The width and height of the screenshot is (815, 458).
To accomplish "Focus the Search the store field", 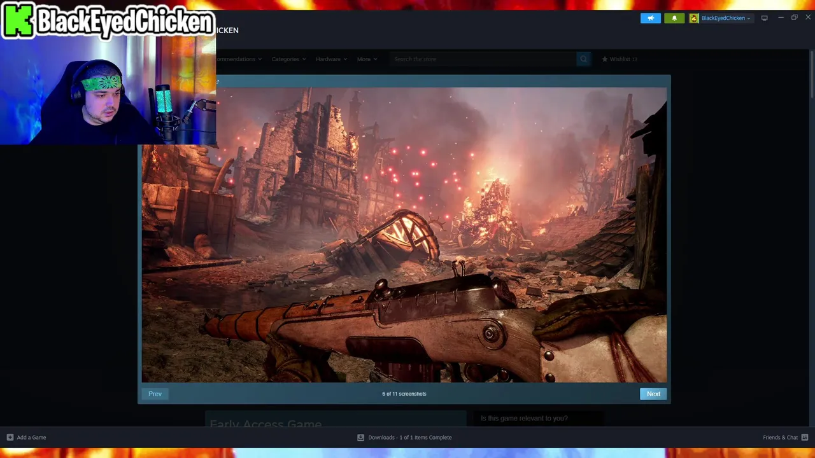I will pyautogui.click(x=483, y=59).
